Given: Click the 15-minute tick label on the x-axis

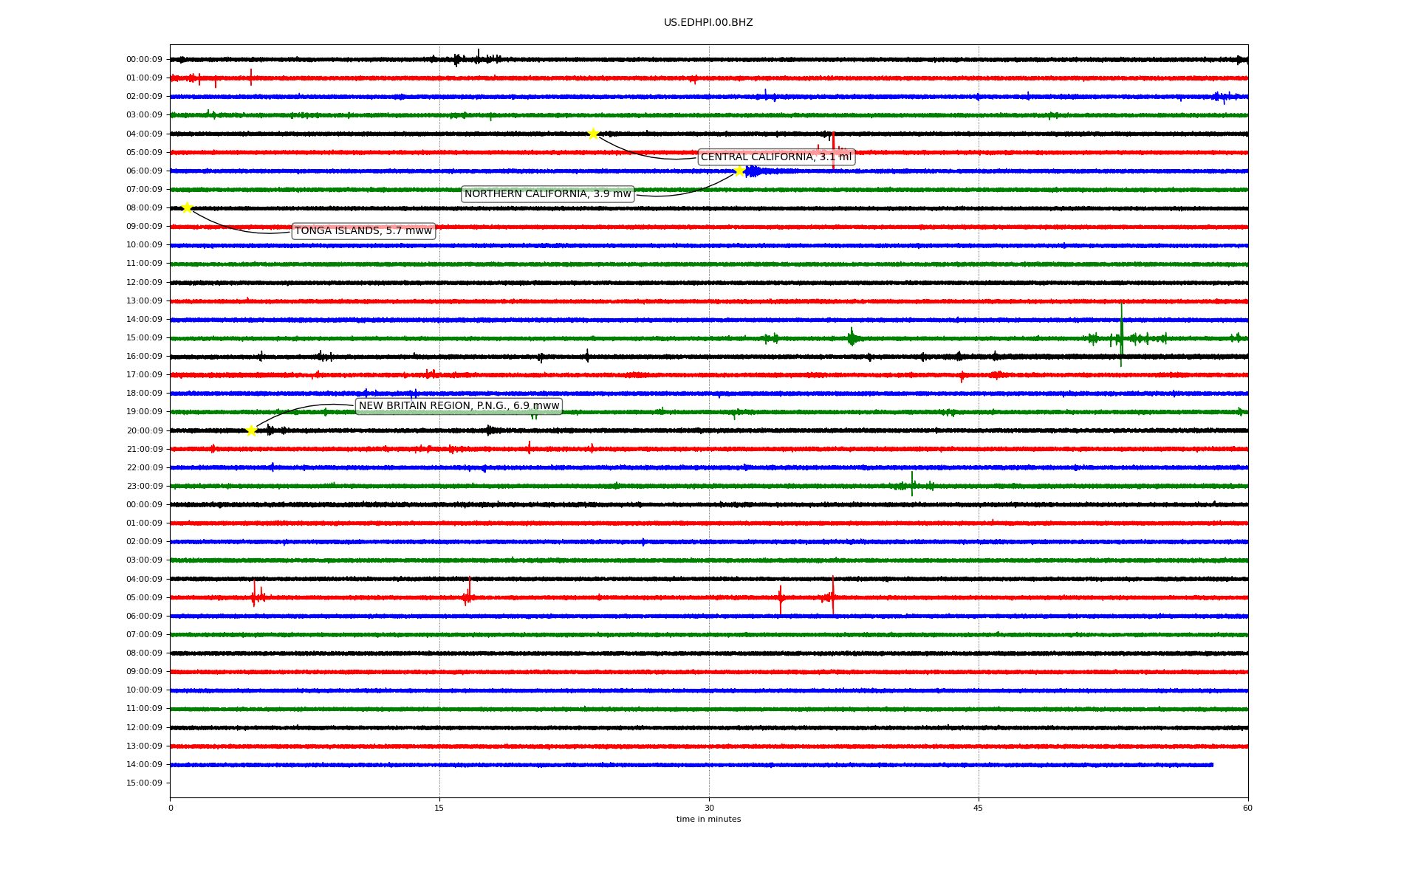Looking at the screenshot, I should coord(439,808).
